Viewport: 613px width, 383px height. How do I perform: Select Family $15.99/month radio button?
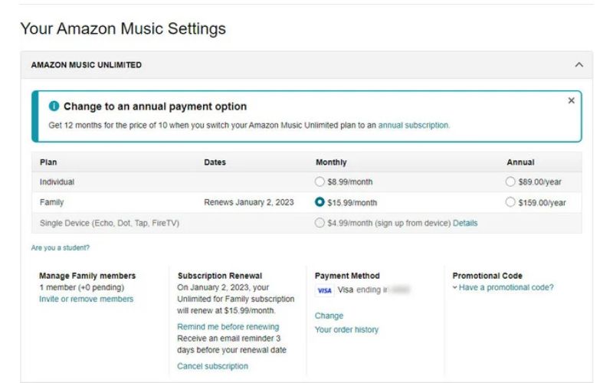(x=320, y=203)
